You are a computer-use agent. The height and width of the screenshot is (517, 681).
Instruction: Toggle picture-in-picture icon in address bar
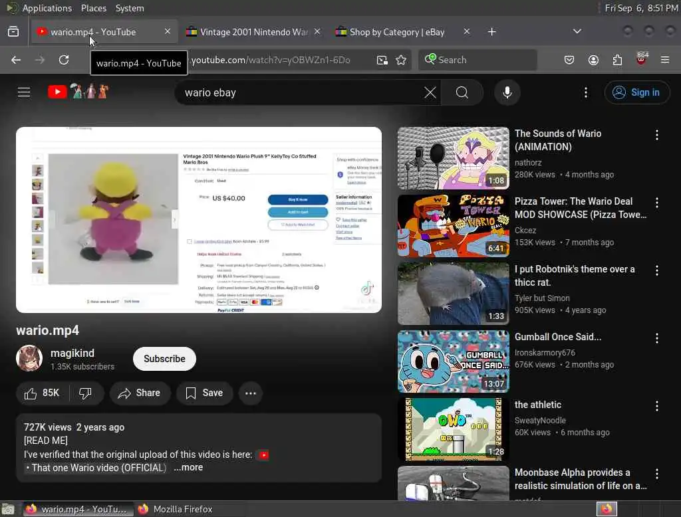click(x=382, y=60)
